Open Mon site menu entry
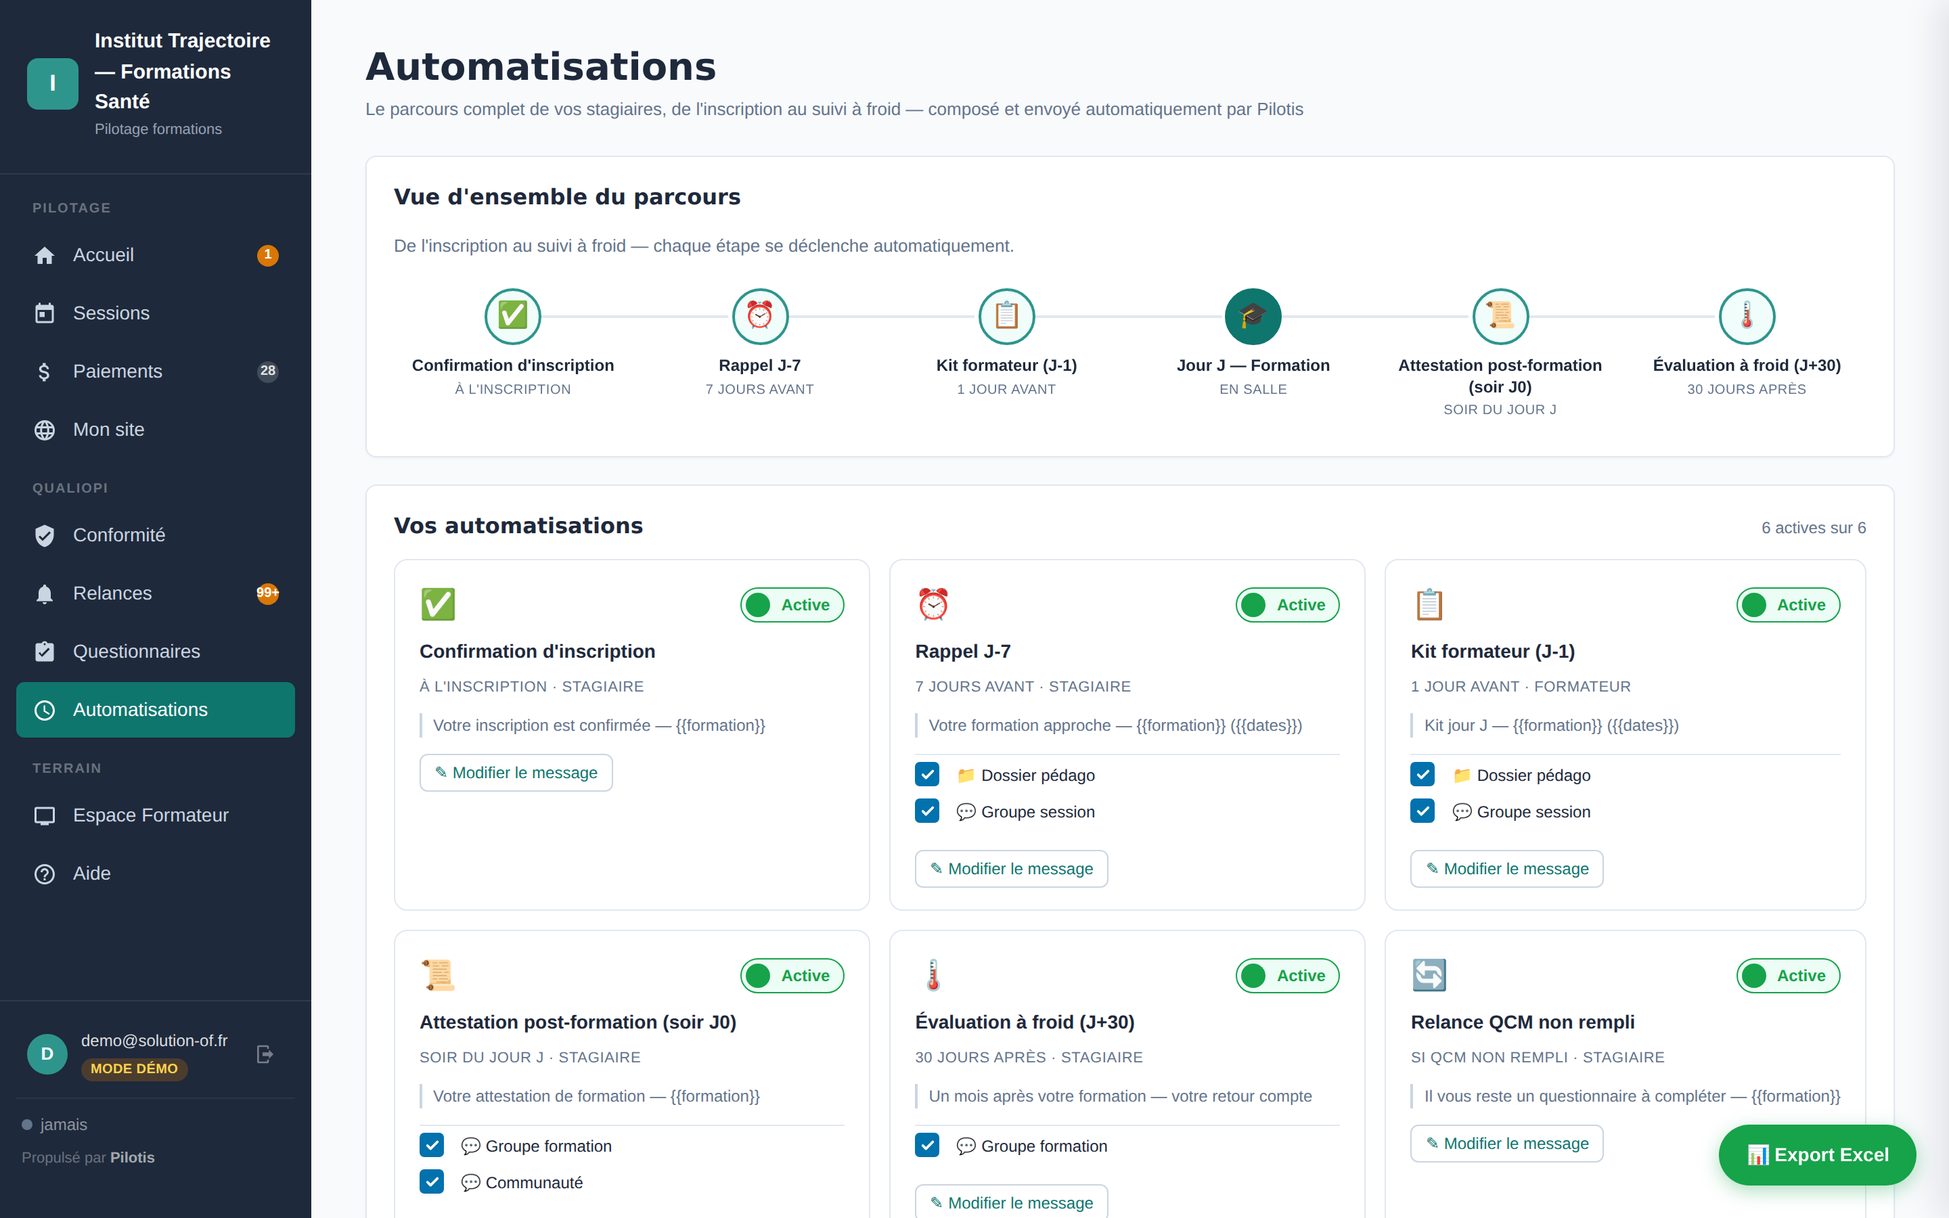1949x1218 pixels. [x=156, y=430]
